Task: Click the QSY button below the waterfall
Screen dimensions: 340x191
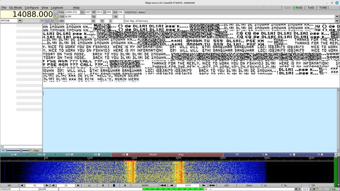Action: click(x=227, y=185)
